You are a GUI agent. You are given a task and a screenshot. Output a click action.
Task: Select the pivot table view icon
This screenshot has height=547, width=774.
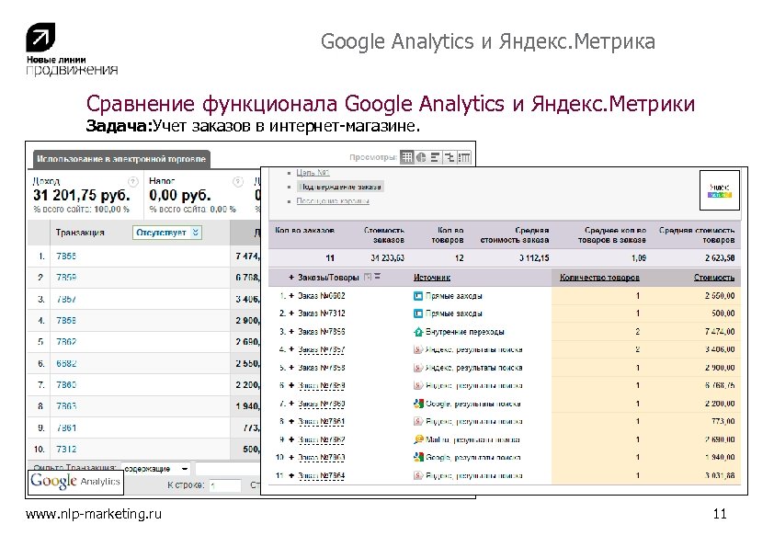click(462, 157)
